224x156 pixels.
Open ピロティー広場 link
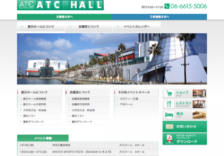(129, 99)
